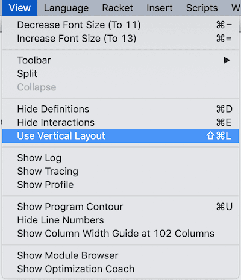Open the Insert menu
Viewport: 241px width, 280px height.
160,8
